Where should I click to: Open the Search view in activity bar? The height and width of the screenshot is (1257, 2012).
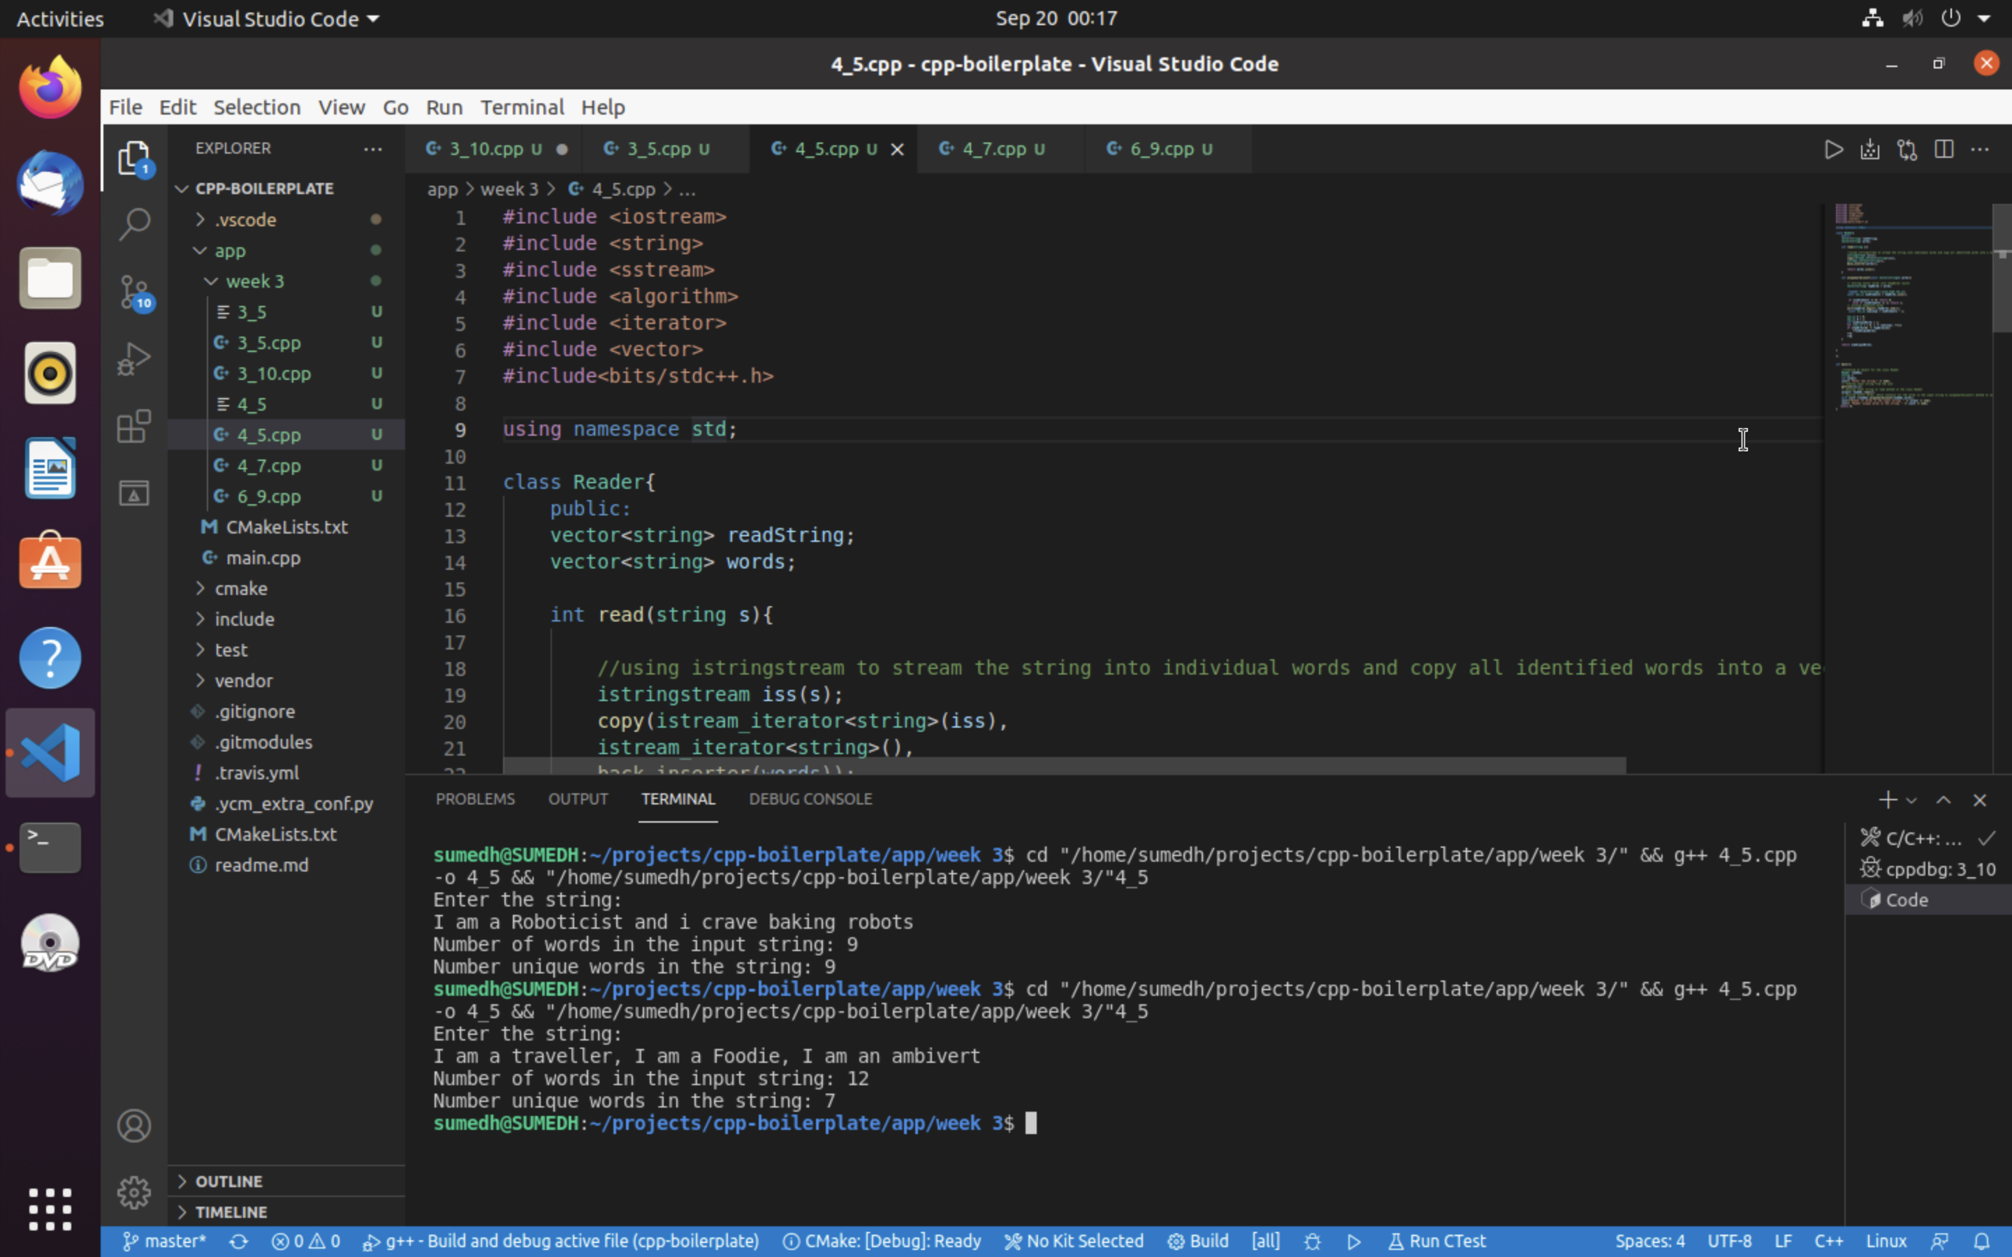pyautogui.click(x=134, y=224)
